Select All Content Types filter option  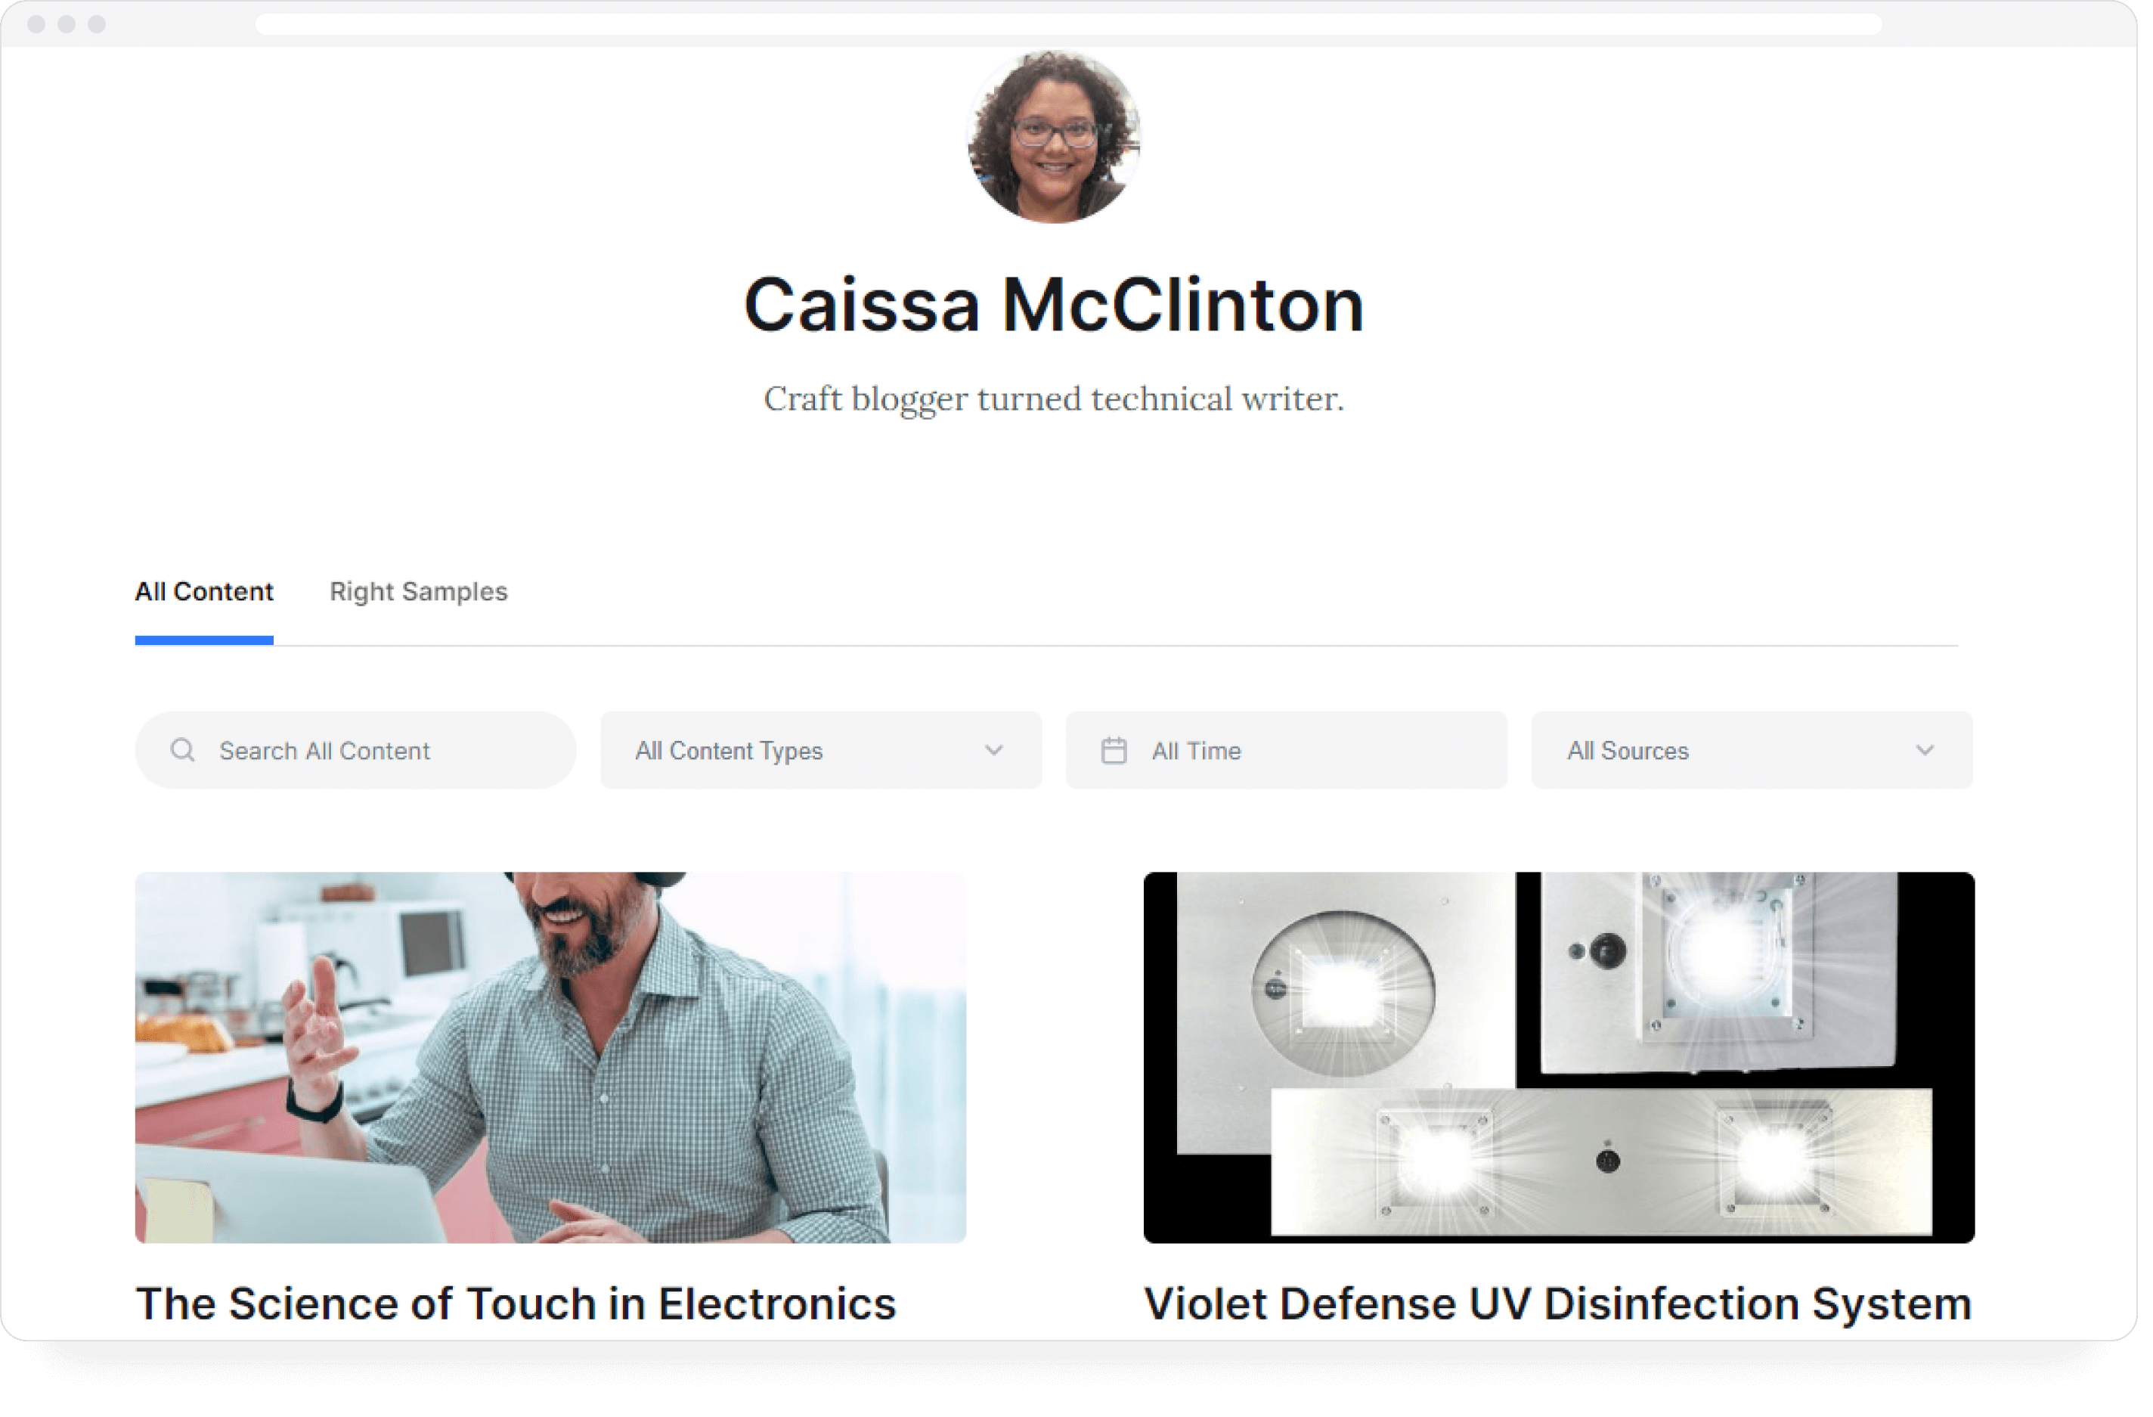click(x=817, y=751)
